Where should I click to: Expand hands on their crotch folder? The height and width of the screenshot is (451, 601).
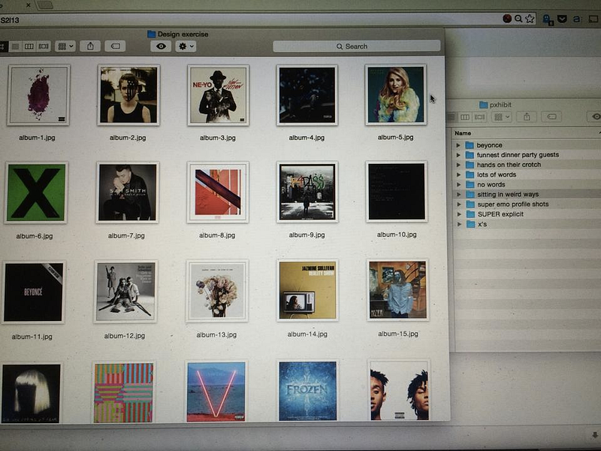point(458,165)
